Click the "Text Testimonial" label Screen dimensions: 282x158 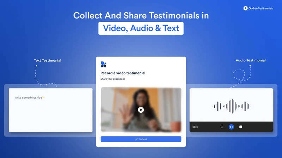tap(48, 60)
